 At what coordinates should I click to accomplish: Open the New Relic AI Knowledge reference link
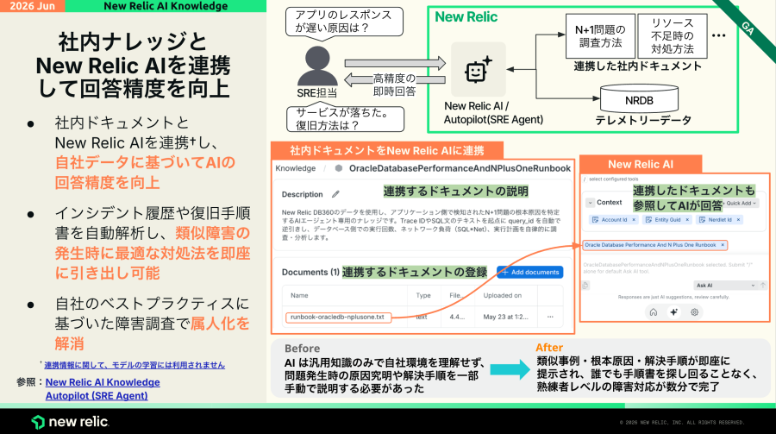103,382
